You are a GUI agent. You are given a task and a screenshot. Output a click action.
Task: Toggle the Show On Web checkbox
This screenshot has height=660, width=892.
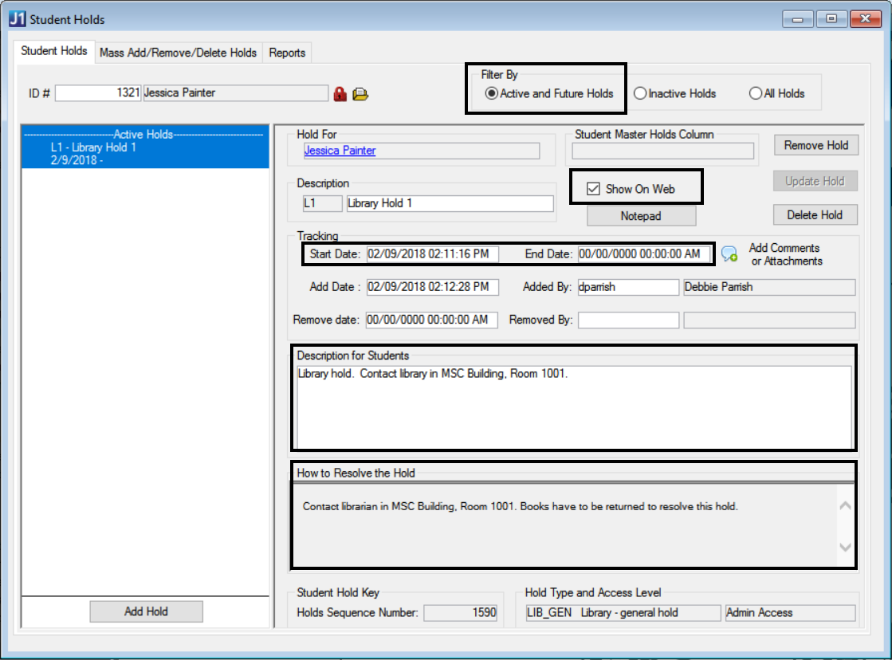coord(593,189)
